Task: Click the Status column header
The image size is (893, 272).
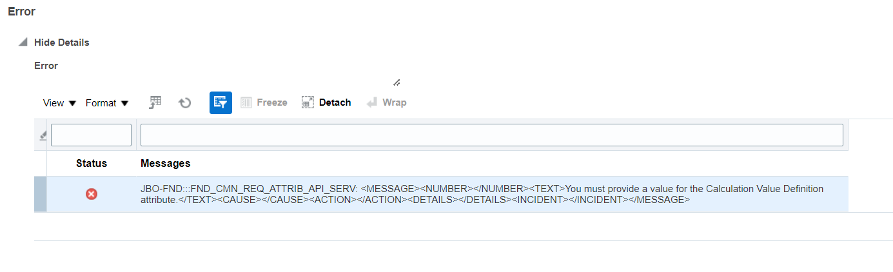Action: tap(92, 164)
